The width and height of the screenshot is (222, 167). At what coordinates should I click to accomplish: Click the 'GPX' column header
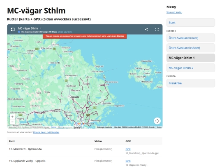(x=128, y=141)
